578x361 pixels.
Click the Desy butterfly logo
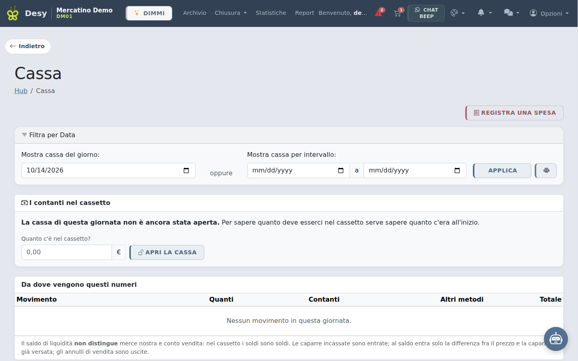tap(13, 13)
